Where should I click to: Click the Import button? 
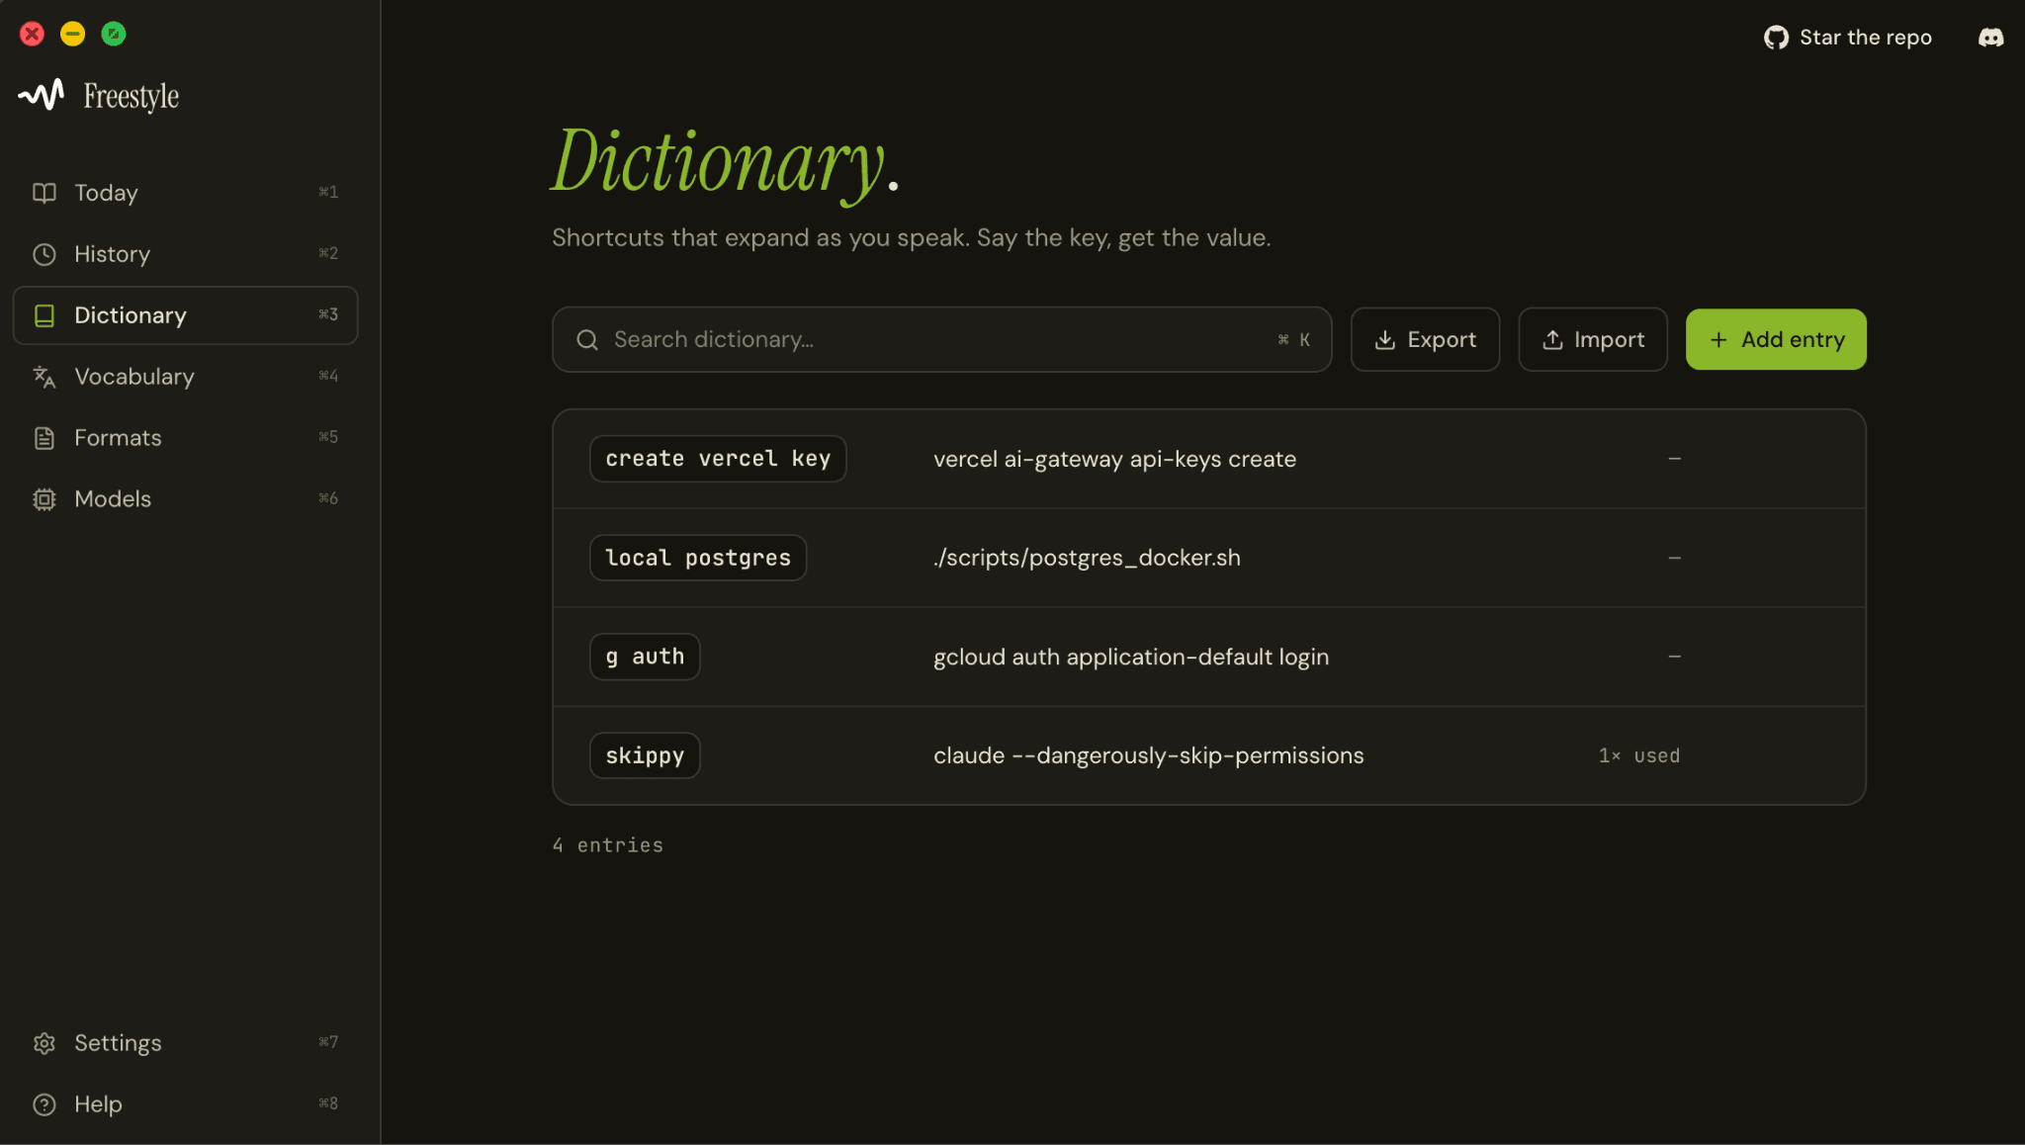(x=1593, y=340)
